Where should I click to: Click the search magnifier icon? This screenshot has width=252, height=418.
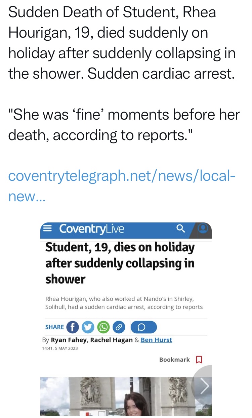coord(180,229)
